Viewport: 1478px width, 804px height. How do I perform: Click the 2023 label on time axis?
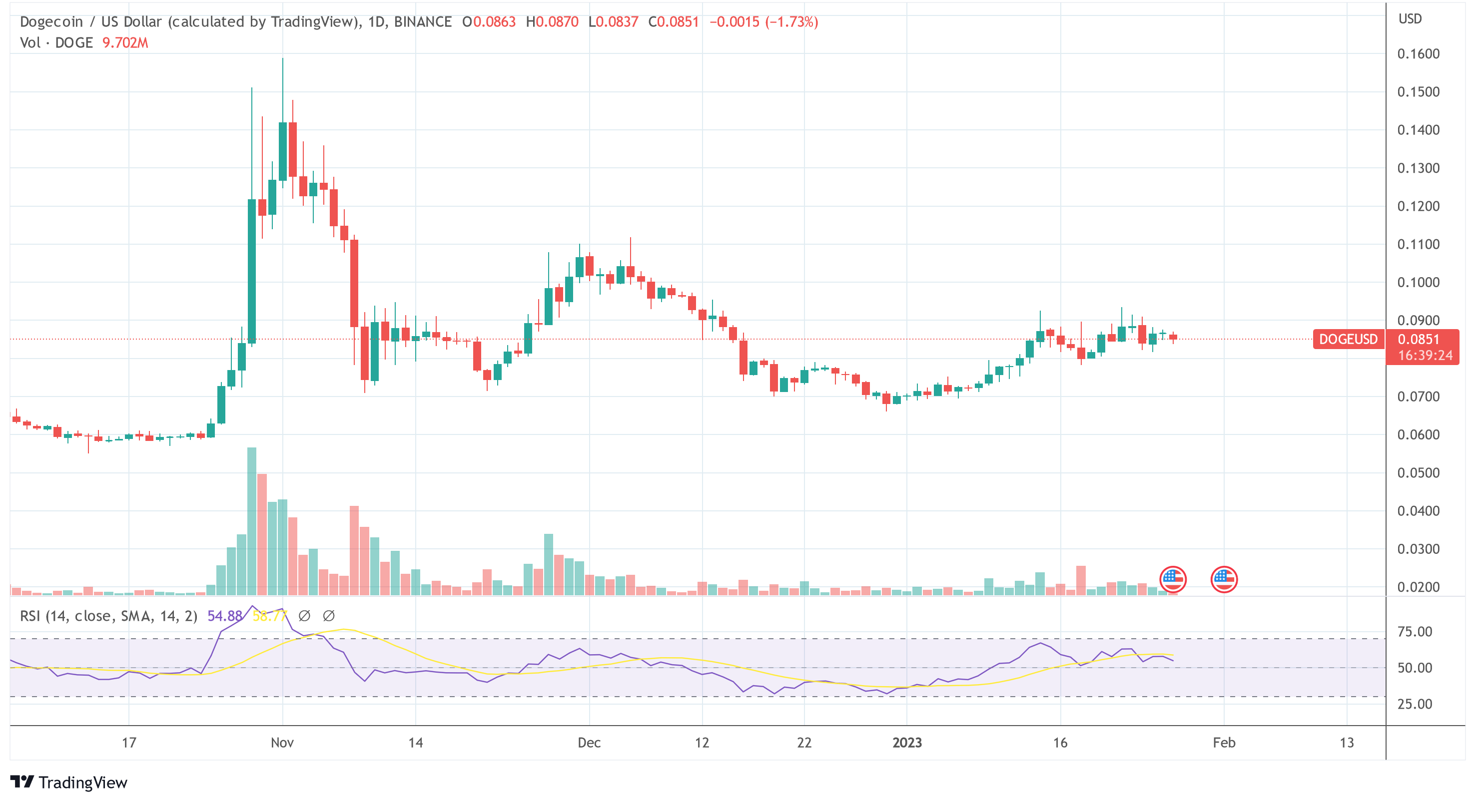(x=907, y=743)
